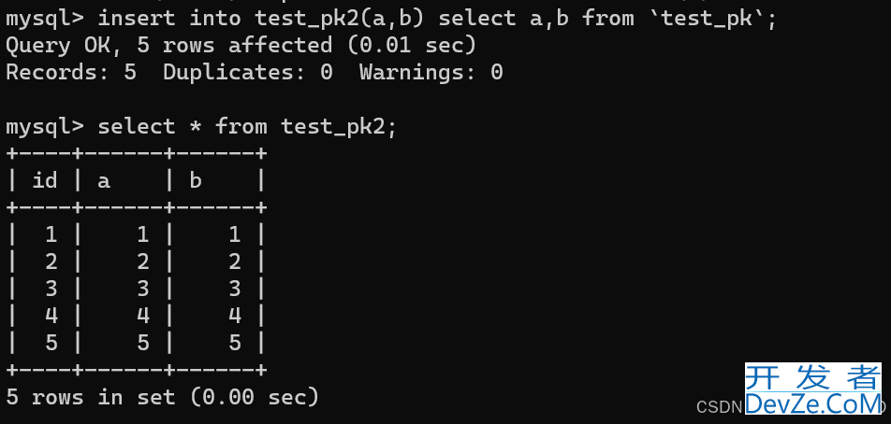The height and width of the screenshot is (424, 891).
Task: Click the insert into test_pk2 command line
Action: [391, 18]
